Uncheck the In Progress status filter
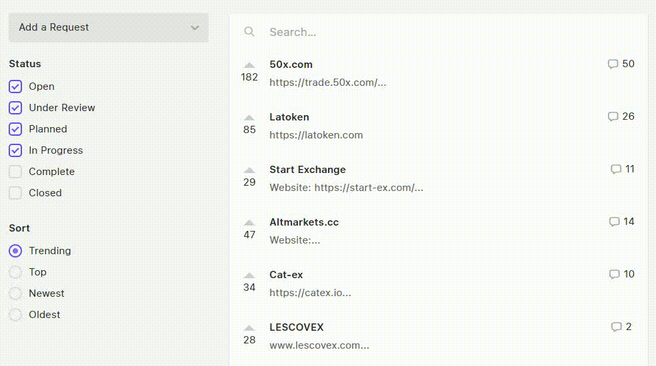The height and width of the screenshot is (366, 656). click(x=15, y=150)
